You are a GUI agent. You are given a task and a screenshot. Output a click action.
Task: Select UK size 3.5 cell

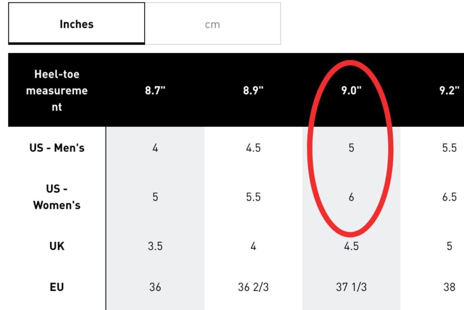click(155, 246)
